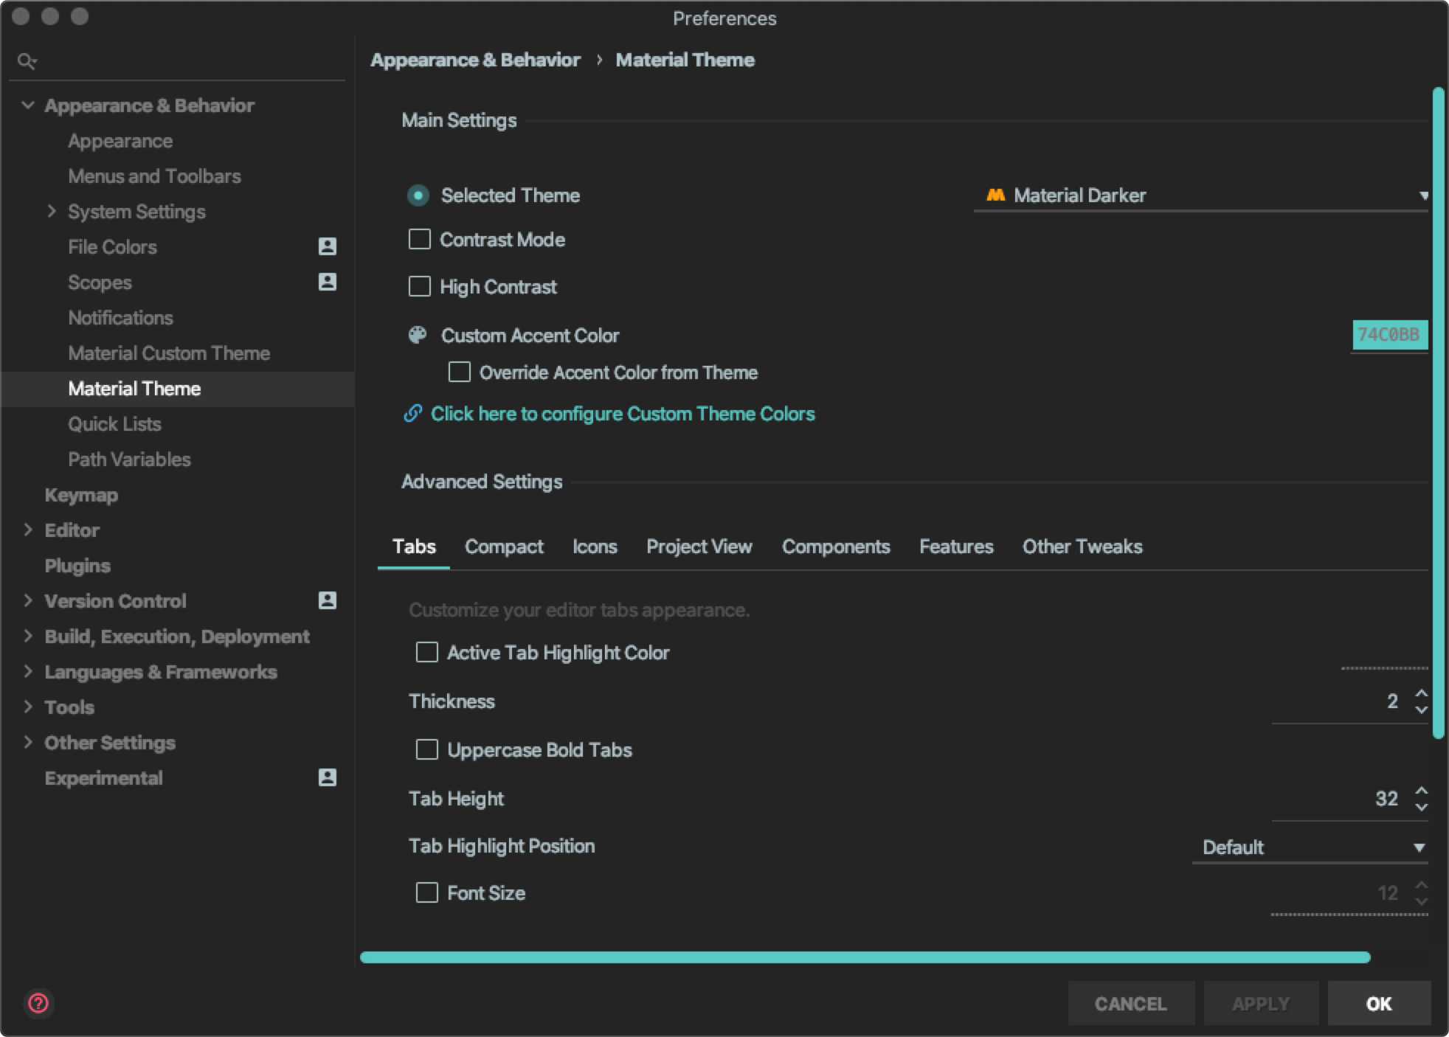
Task: Confirm with the OK button
Action: tap(1379, 1003)
